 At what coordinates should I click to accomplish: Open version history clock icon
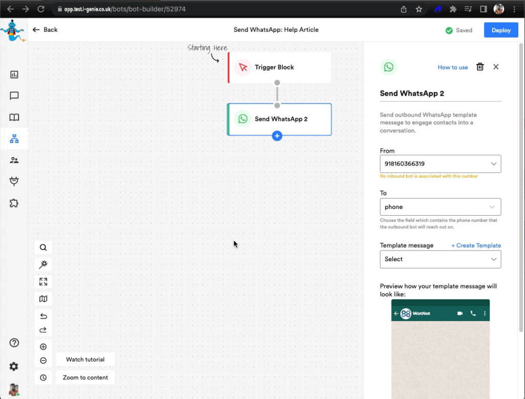(x=43, y=377)
